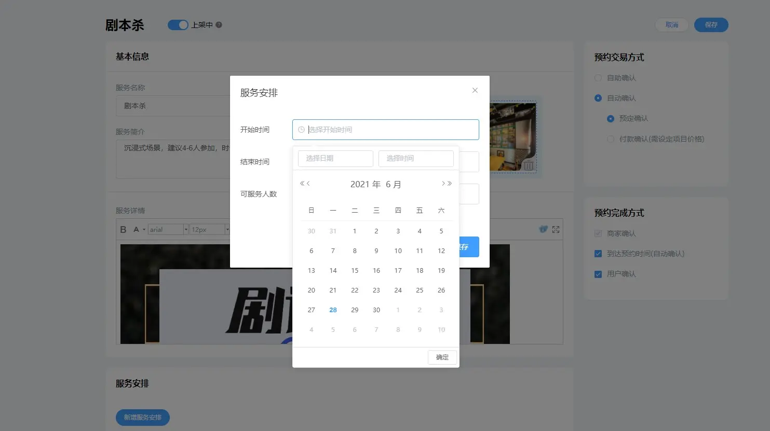Screen dimensions: 770x431
Task: Jump to next year in calendar
Action: (450, 184)
